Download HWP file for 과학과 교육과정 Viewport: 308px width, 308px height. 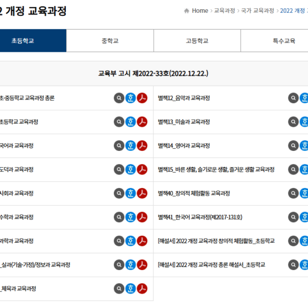click(x=130, y=241)
